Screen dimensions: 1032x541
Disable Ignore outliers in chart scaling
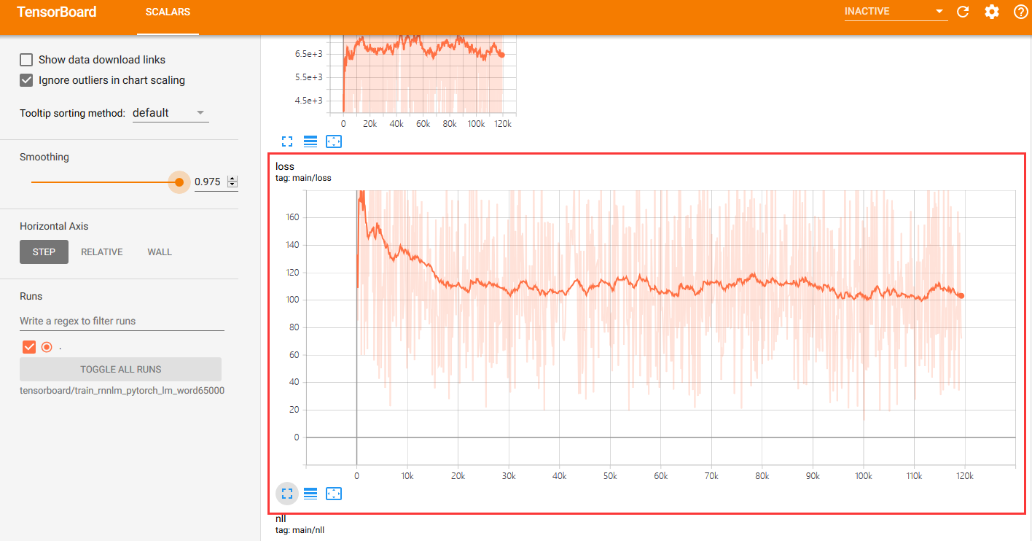coord(26,79)
